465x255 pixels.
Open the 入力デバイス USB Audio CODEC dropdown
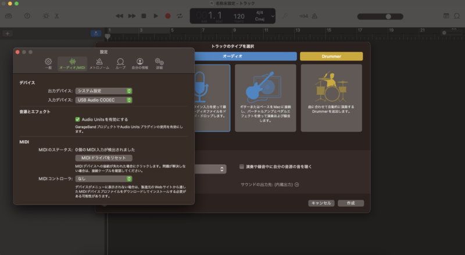tap(104, 100)
